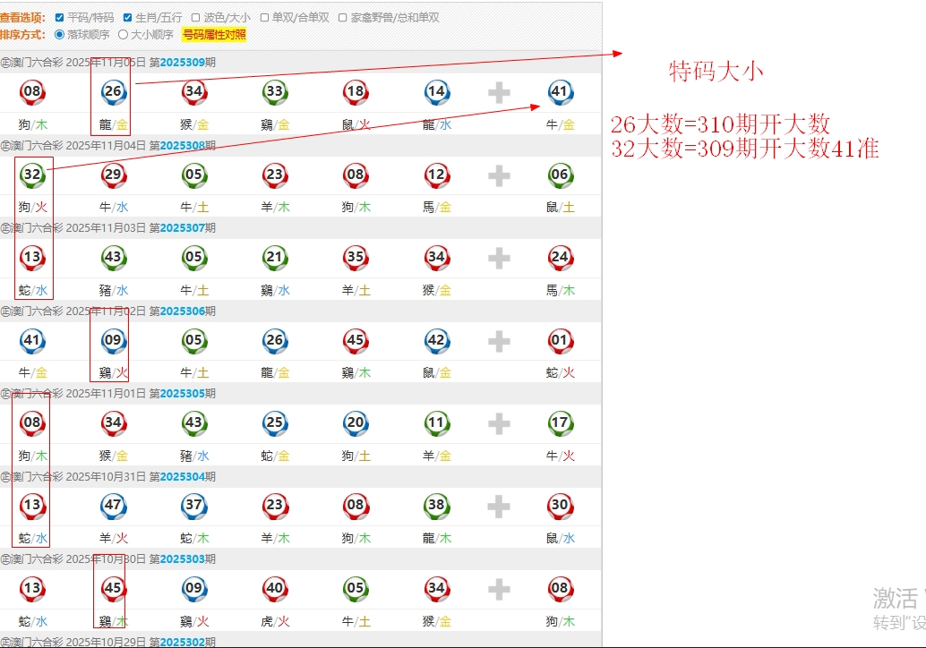Click red ball 34 in draw 2025309
This screenshot has width=926, height=648.
(193, 91)
